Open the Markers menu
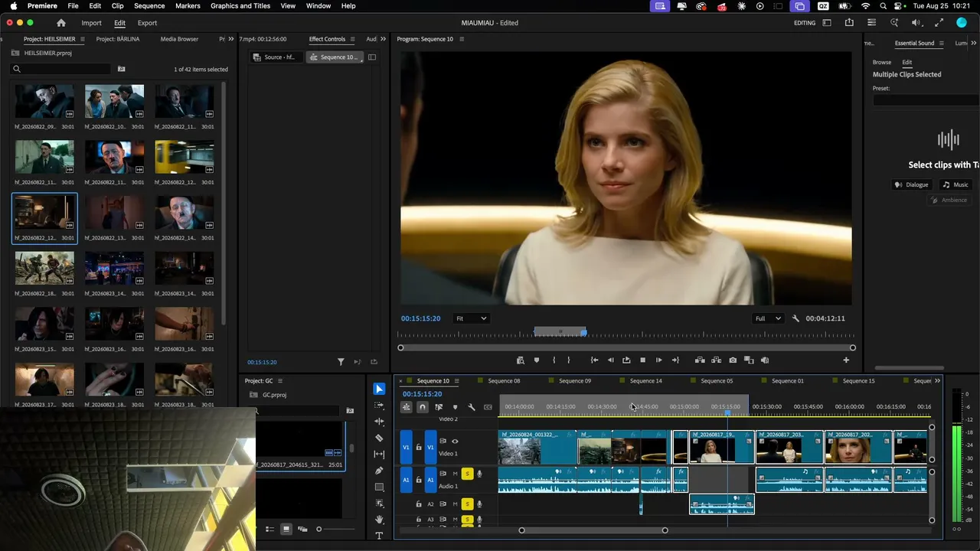980x551 pixels. click(188, 6)
